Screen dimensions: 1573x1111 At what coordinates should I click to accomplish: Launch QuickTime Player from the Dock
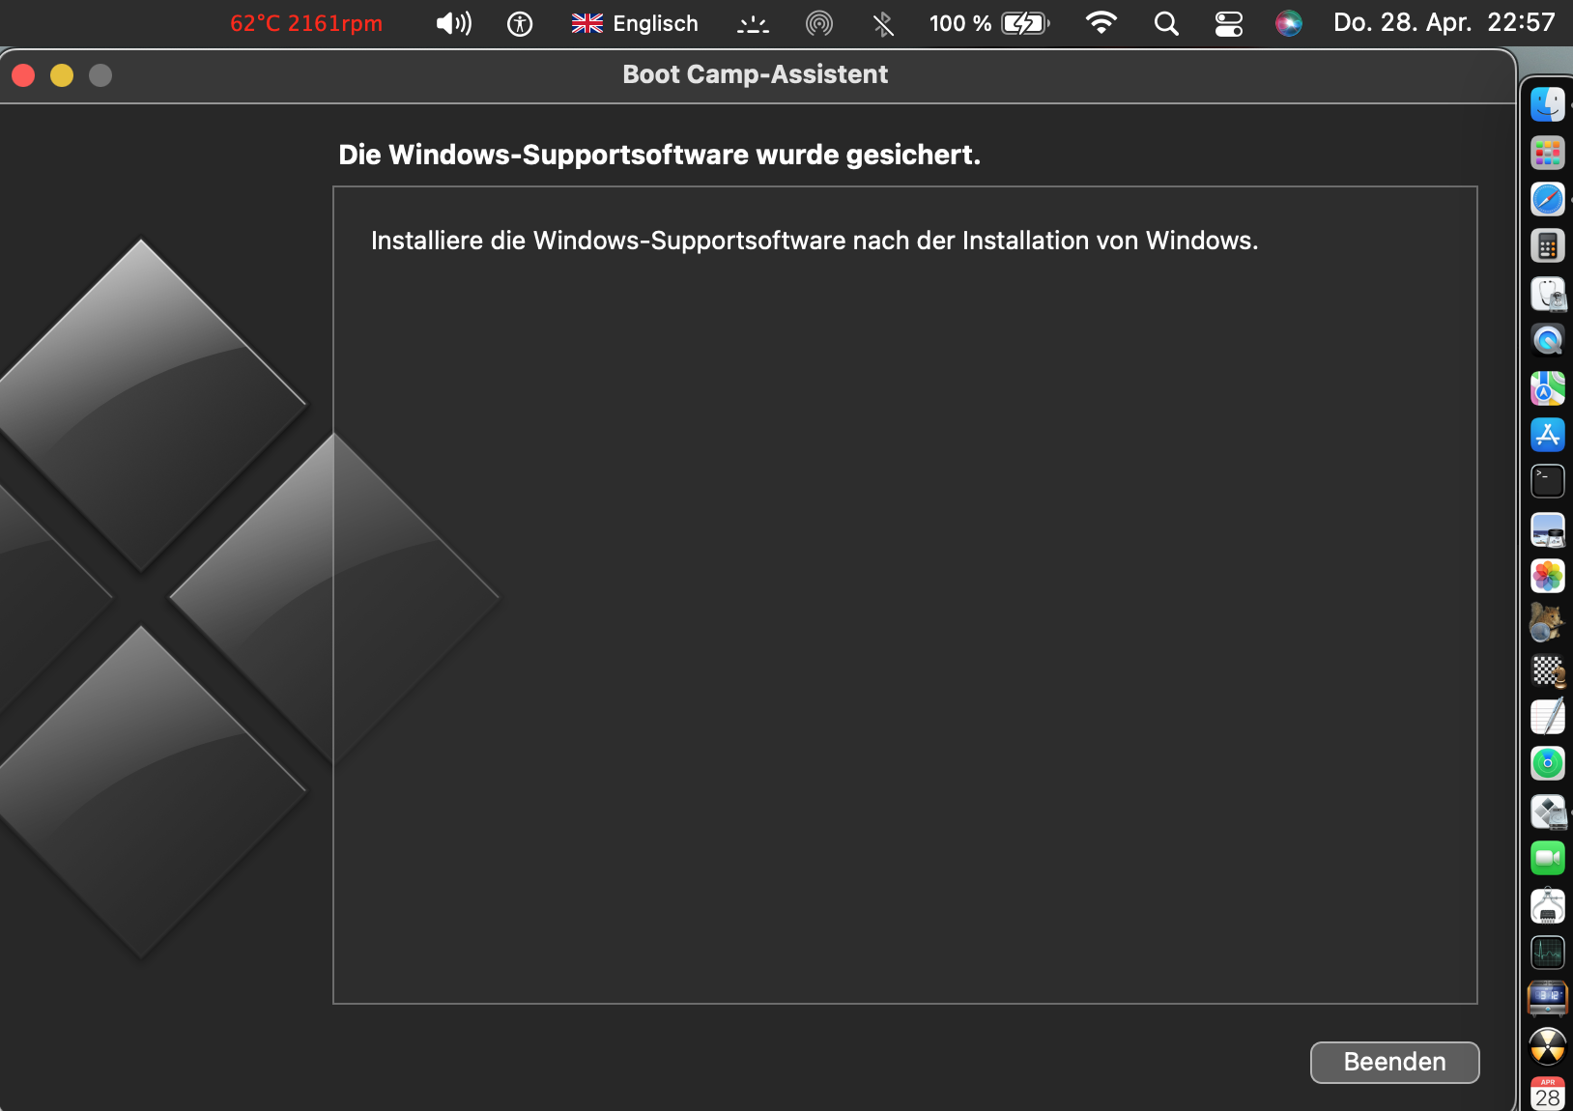point(1548,340)
